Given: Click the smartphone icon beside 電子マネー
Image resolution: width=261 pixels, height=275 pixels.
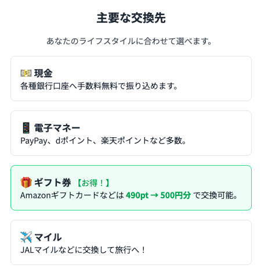Looking at the screenshot, I should click(x=26, y=128).
